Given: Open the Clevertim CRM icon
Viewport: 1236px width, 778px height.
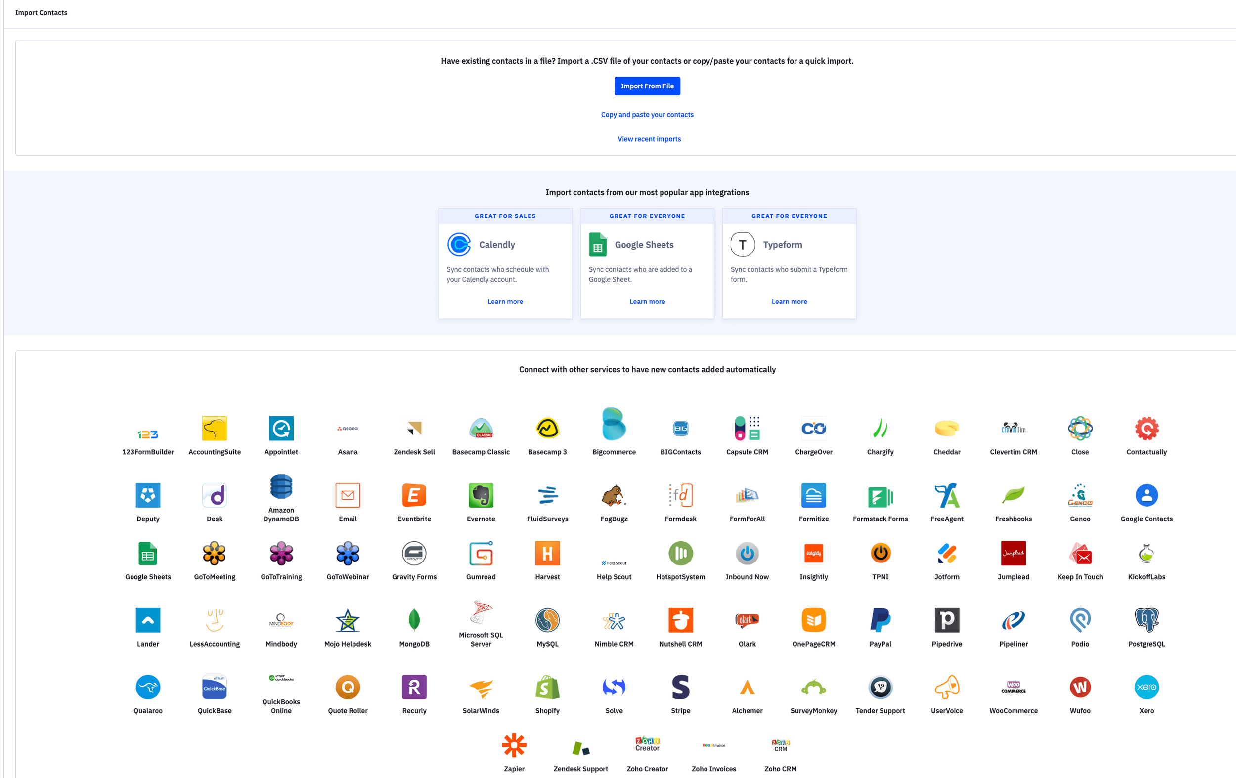Looking at the screenshot, I should pyautogui.click(x=1013, y=428).
